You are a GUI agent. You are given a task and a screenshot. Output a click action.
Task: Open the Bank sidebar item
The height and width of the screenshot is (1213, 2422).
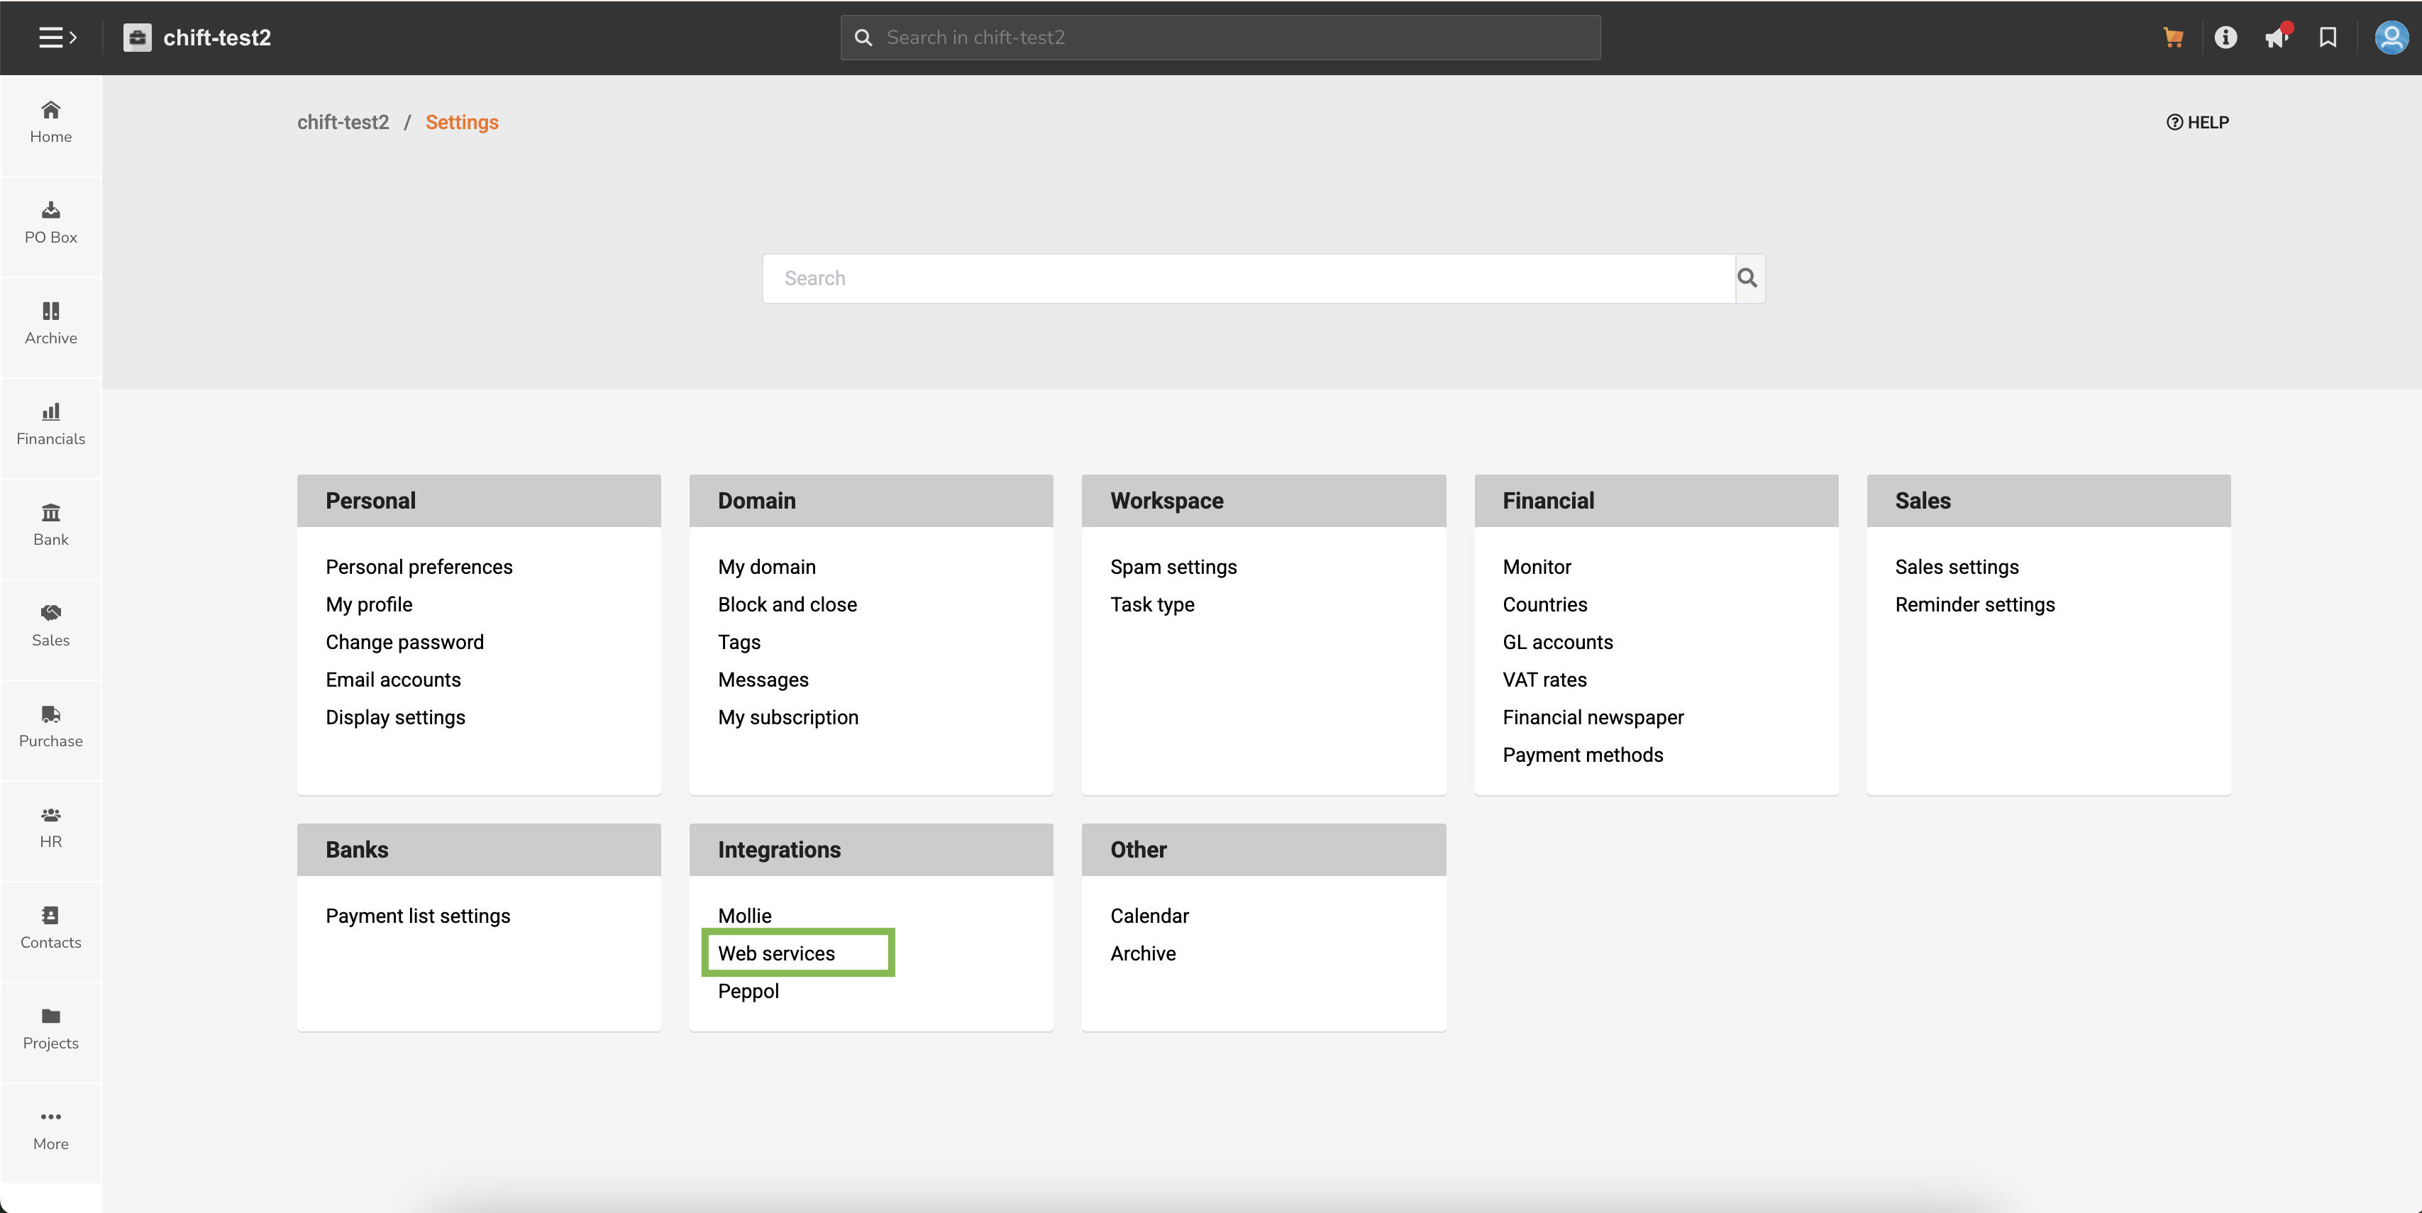coord(51,525)
